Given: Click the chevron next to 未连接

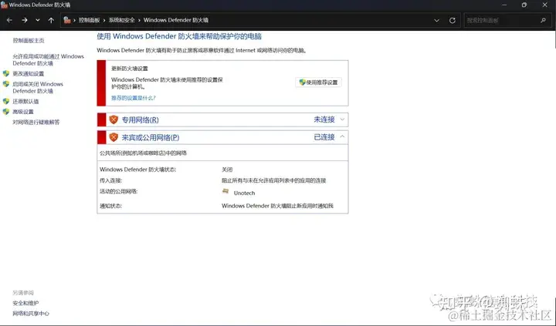Looking at the screenshot, I should click(342, 119).
